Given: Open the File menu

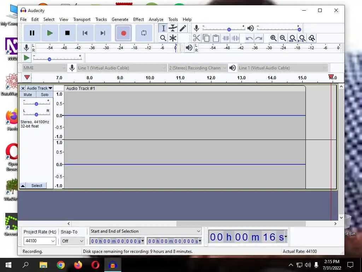Looking at the screenshot, I should (x=23, y=19).
